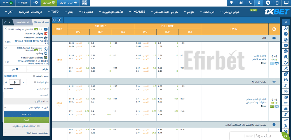Select the volleyball sport icon in the sidebar
Screen dimensions: 291x140
tap(286, 51)
